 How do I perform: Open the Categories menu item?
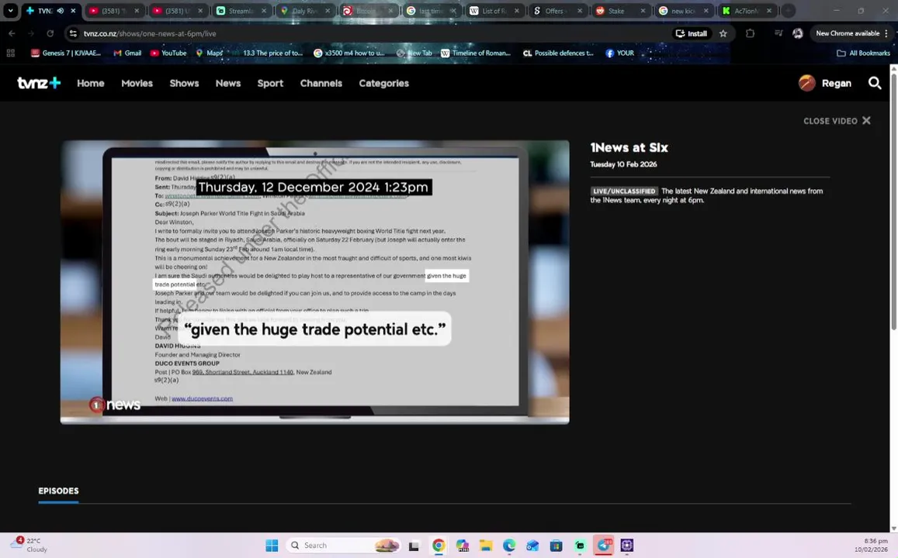[x=383, y=83]
